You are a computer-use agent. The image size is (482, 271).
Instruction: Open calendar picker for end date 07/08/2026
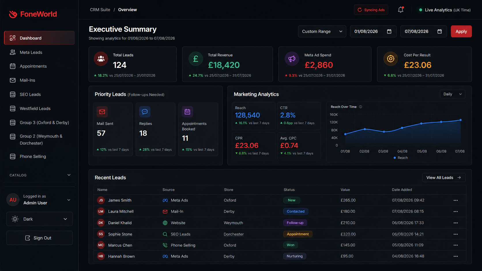tap(440, 31)
